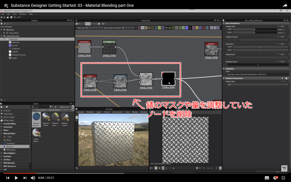291x182 pixels.
Task: Select the Material Blend library thumbnail
Action: click(x=46, y=120)
